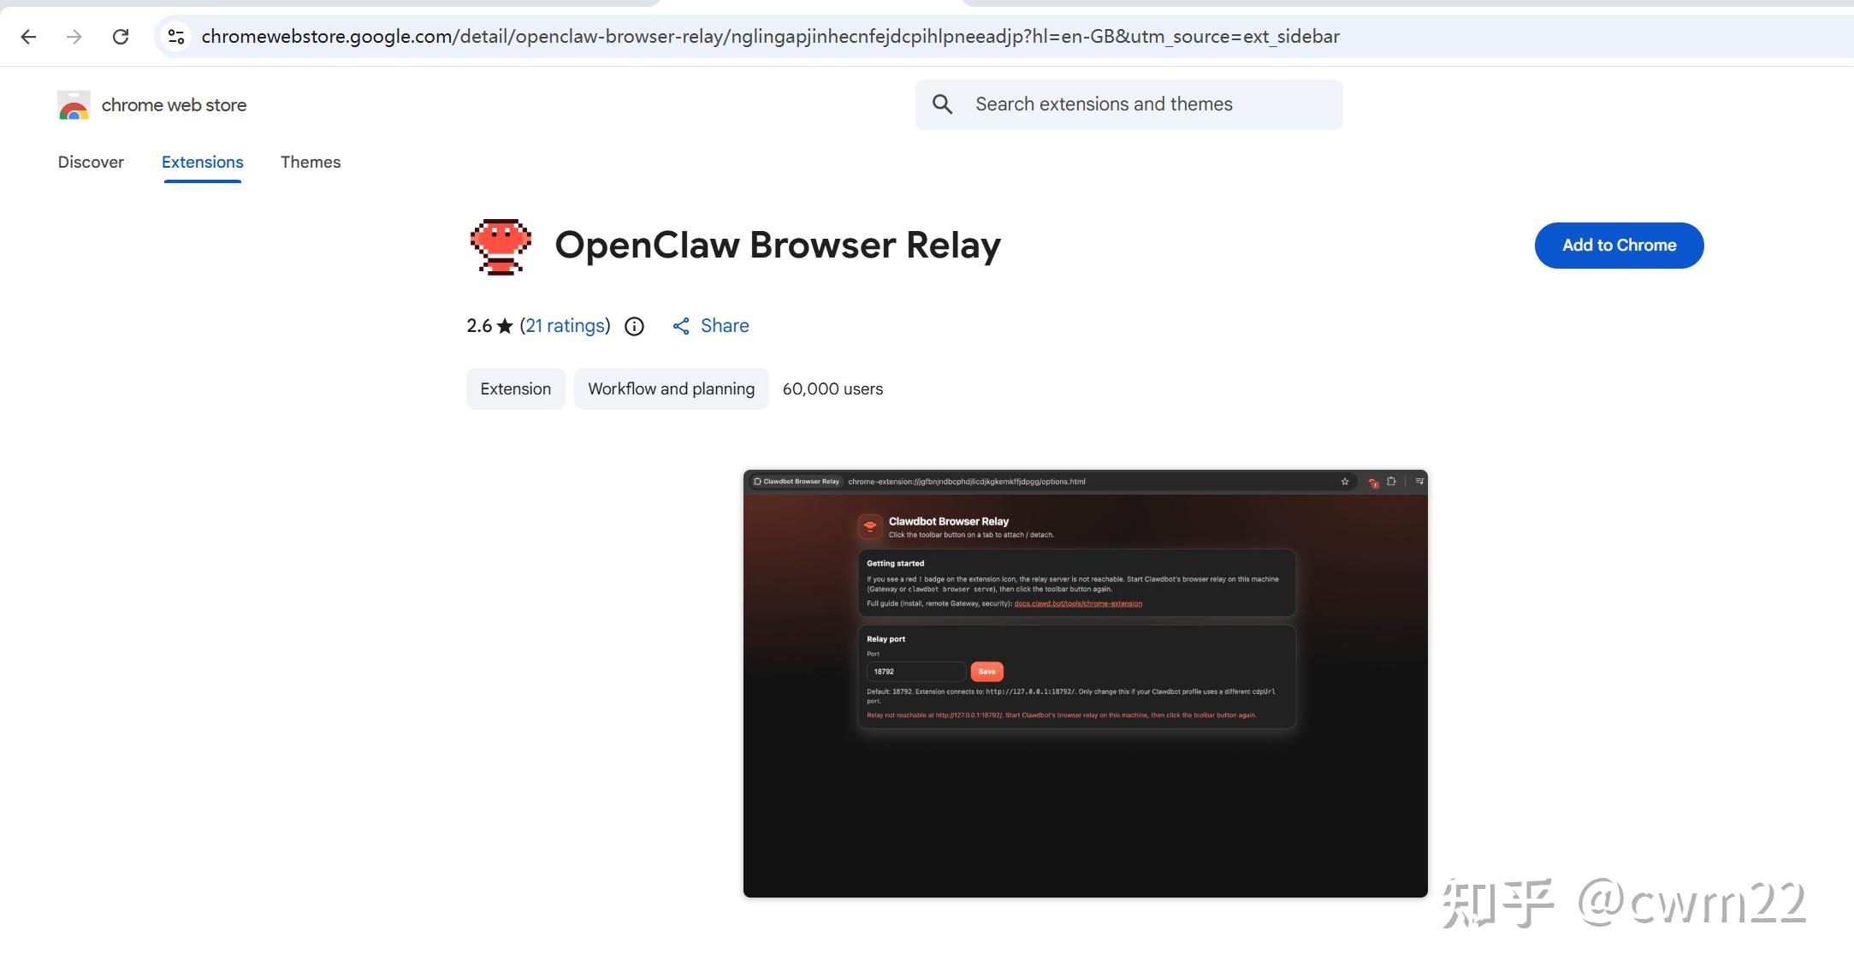1854x978 pixels.
Task: Open site information icon in address bar
Action: click(176, 37)
